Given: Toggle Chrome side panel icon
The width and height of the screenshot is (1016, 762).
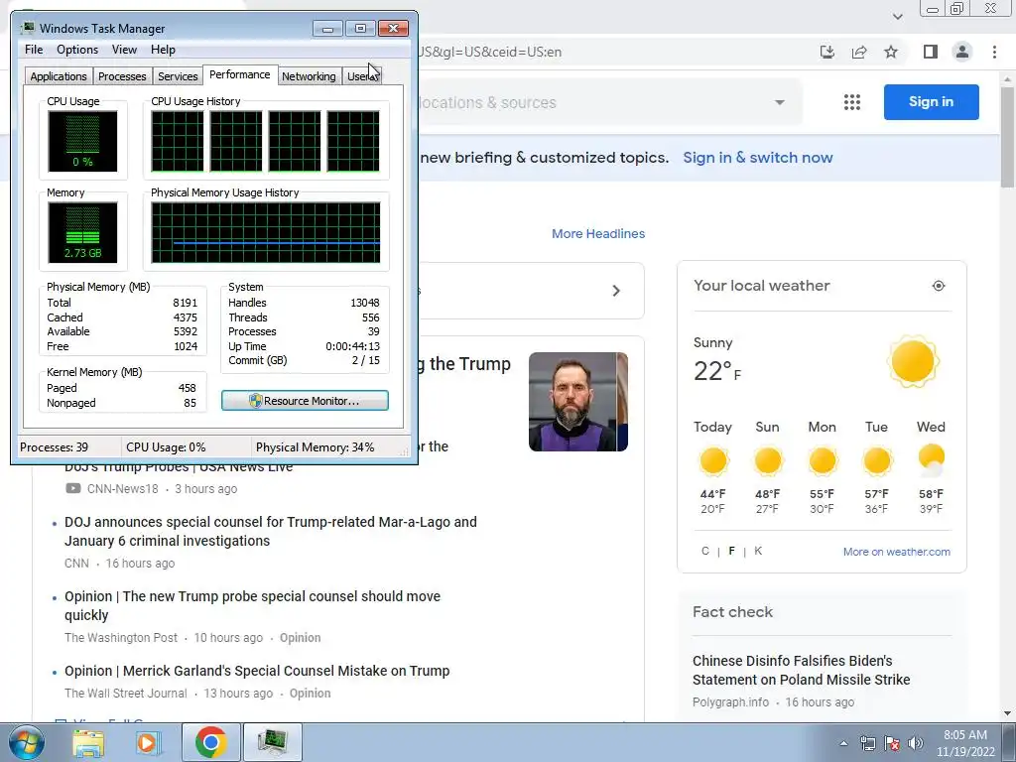Looking at the screenshot, I should [930, 52].
